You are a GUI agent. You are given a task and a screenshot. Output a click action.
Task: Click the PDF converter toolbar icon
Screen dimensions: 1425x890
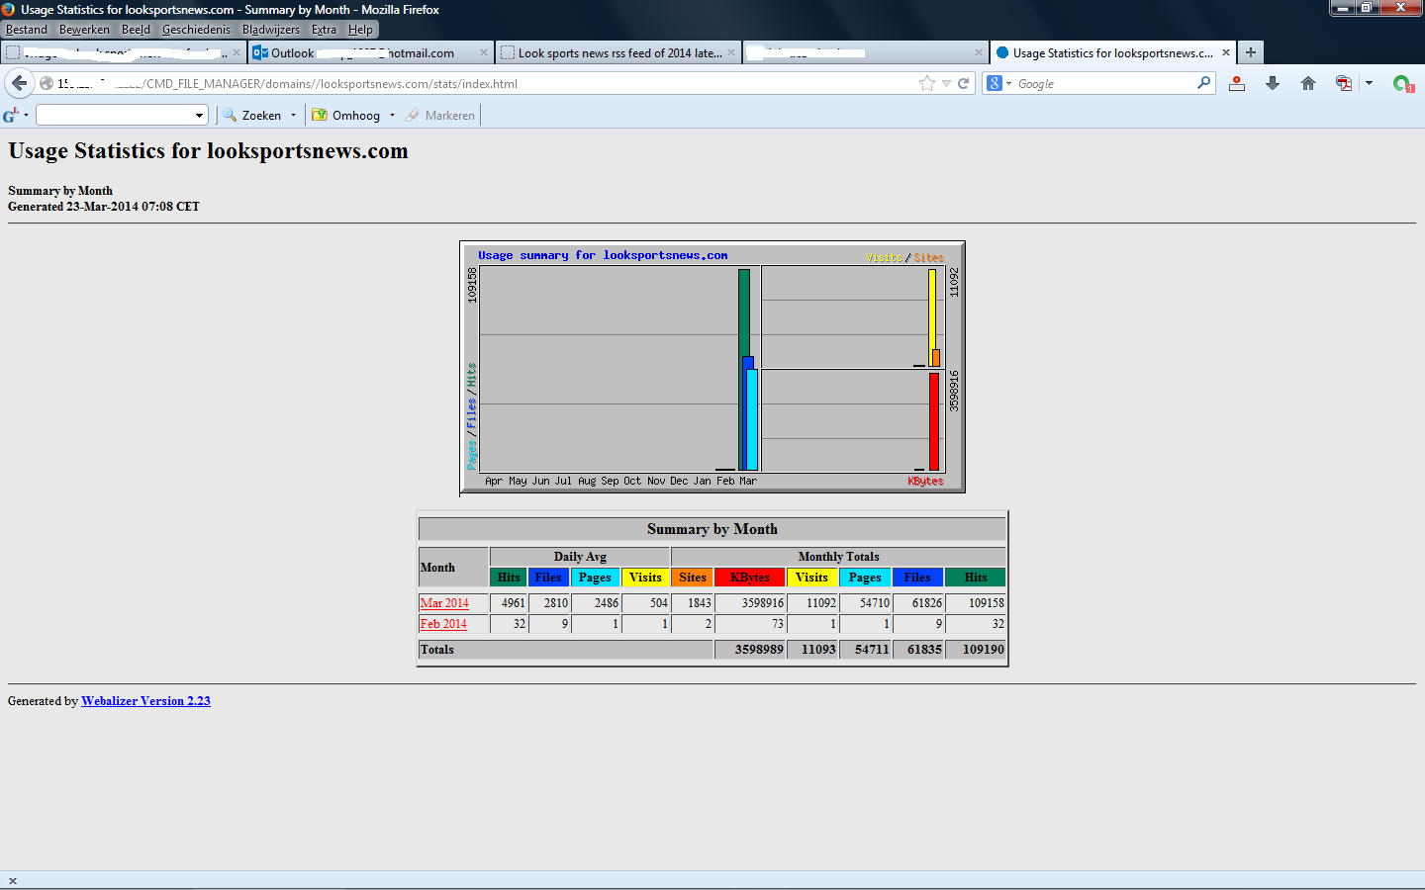click(1344, 83)
